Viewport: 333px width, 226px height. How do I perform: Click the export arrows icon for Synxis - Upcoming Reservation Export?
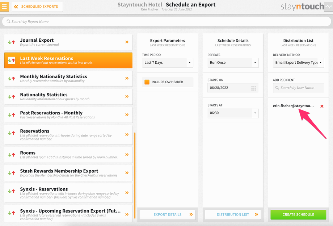(12, 213)
